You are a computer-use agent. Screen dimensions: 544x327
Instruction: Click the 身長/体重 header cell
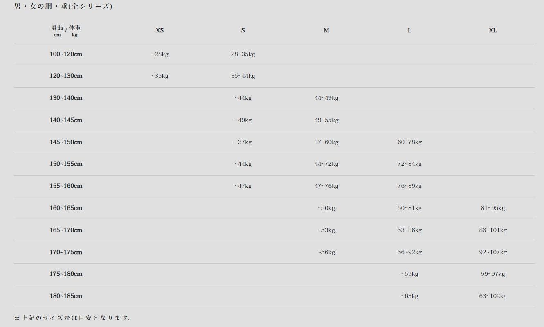[66, 31]
